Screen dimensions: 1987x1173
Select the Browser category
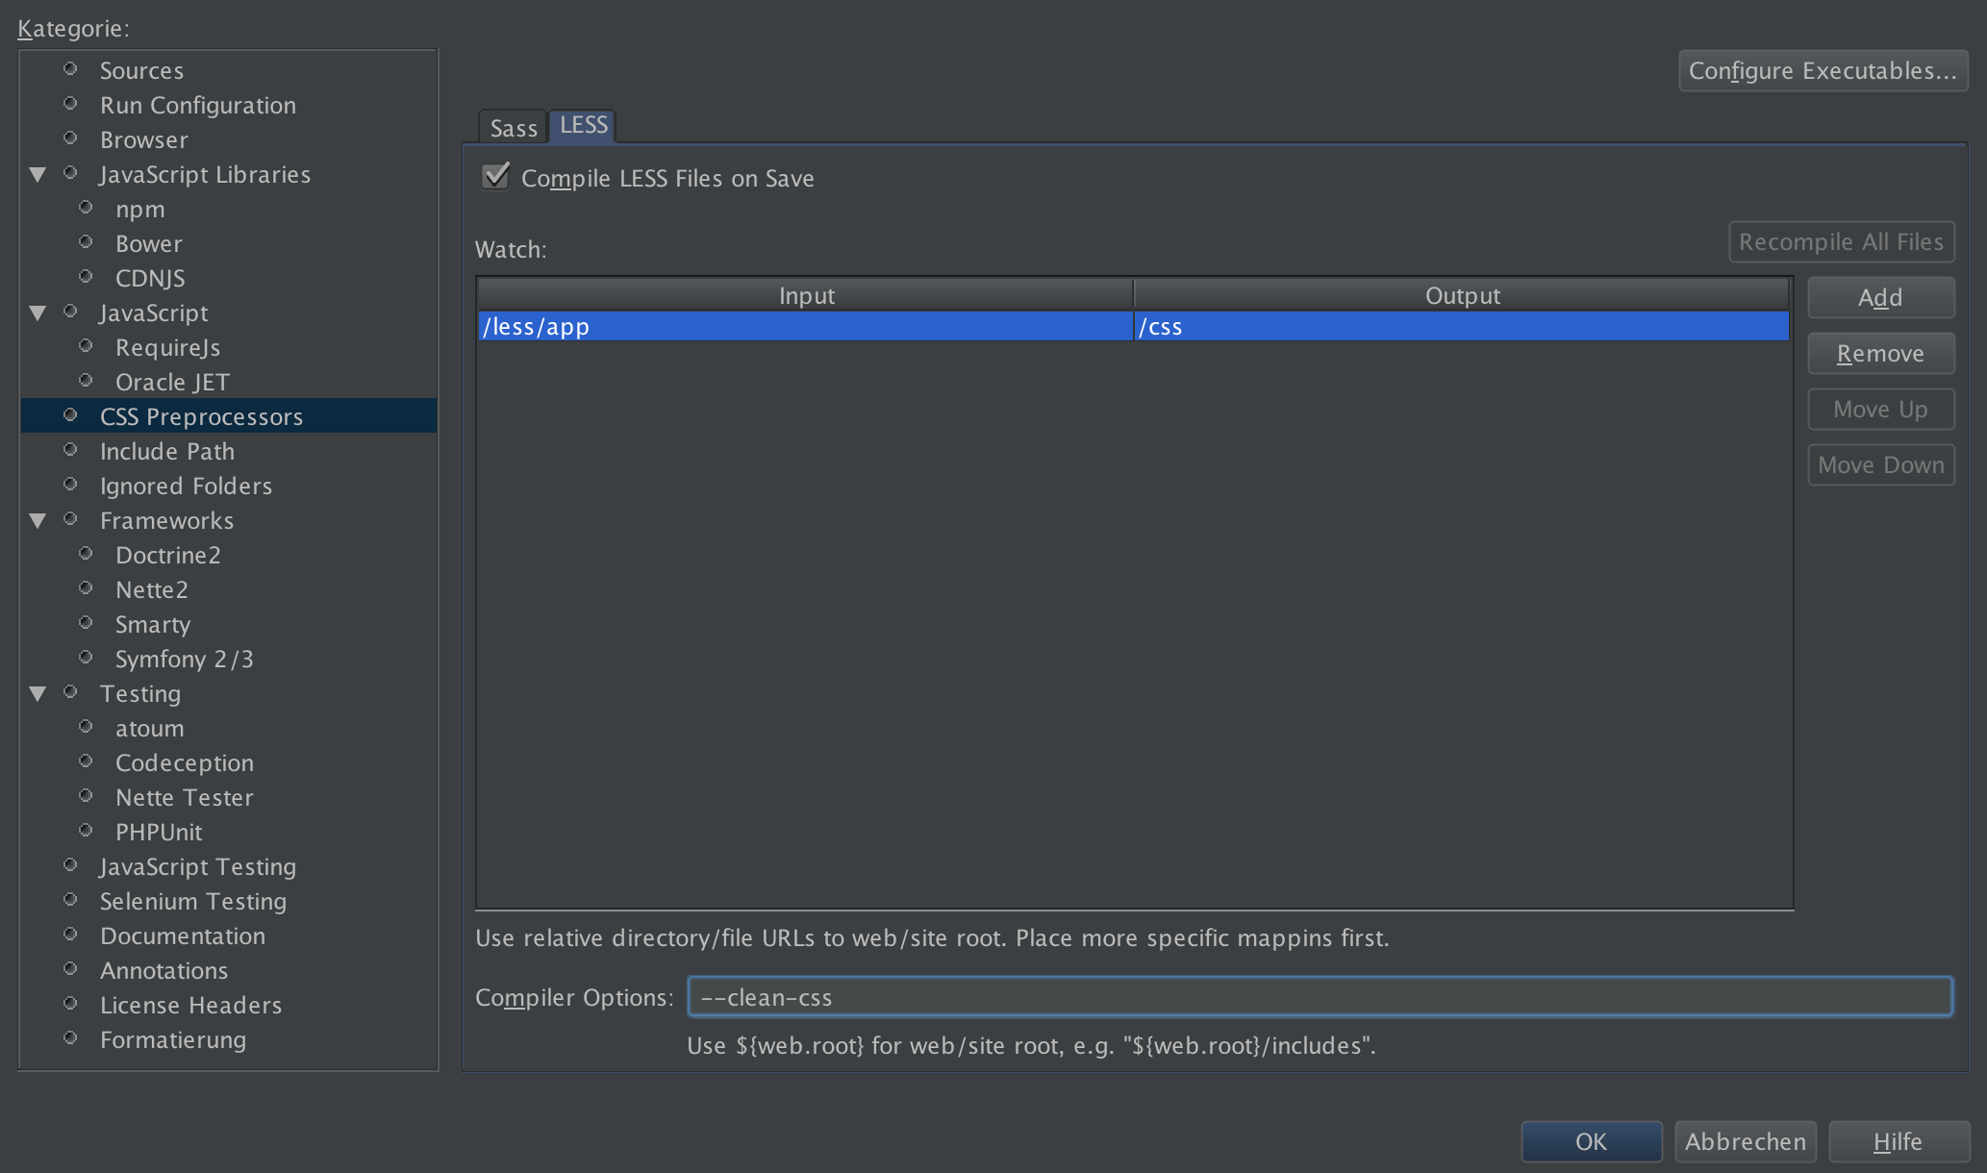(x=144, y=140)
